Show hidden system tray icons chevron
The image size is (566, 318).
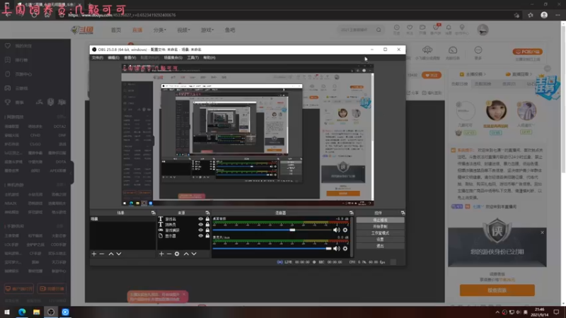click(497, 312)
